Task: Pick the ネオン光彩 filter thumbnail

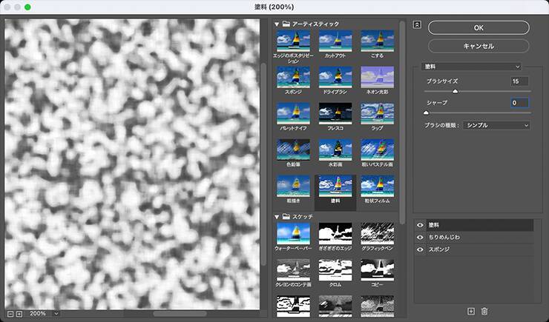Action: click(377, 77)
